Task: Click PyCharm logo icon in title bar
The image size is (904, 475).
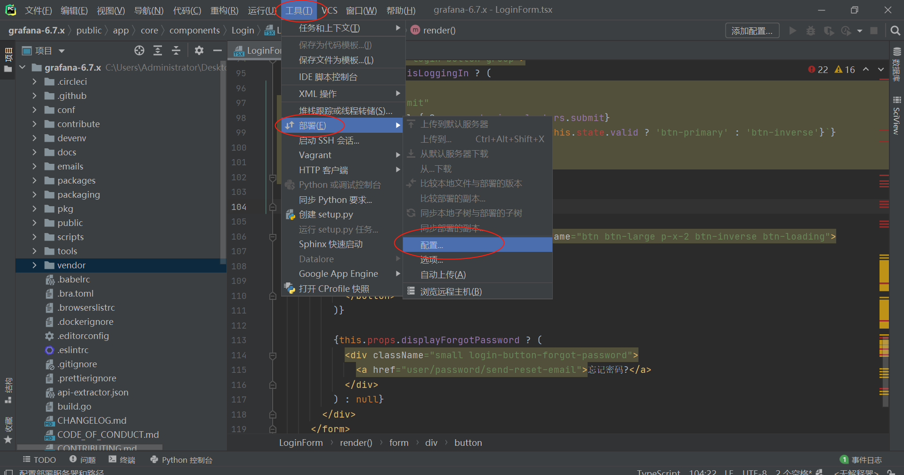Action: point(10,10)
